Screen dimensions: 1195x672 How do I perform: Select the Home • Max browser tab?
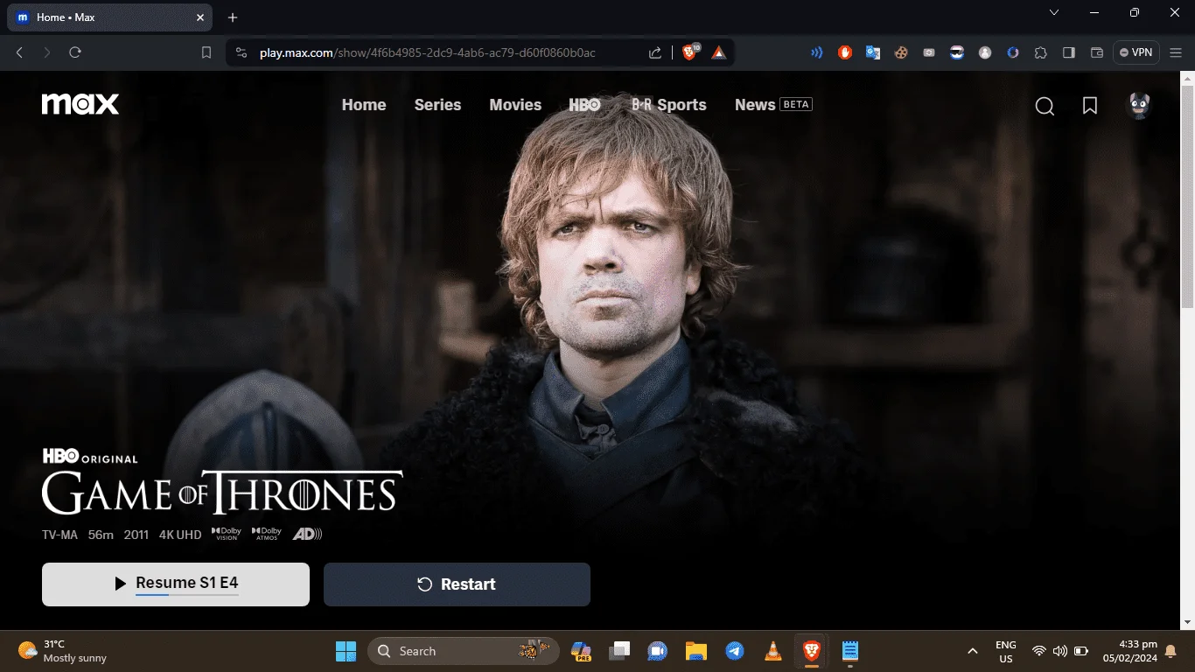[109, 17]
